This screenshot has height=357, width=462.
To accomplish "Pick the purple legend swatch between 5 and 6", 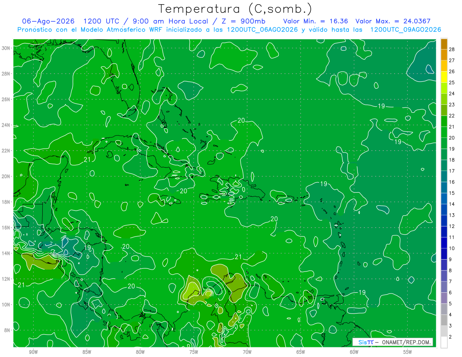I will (x=444, y=298).
